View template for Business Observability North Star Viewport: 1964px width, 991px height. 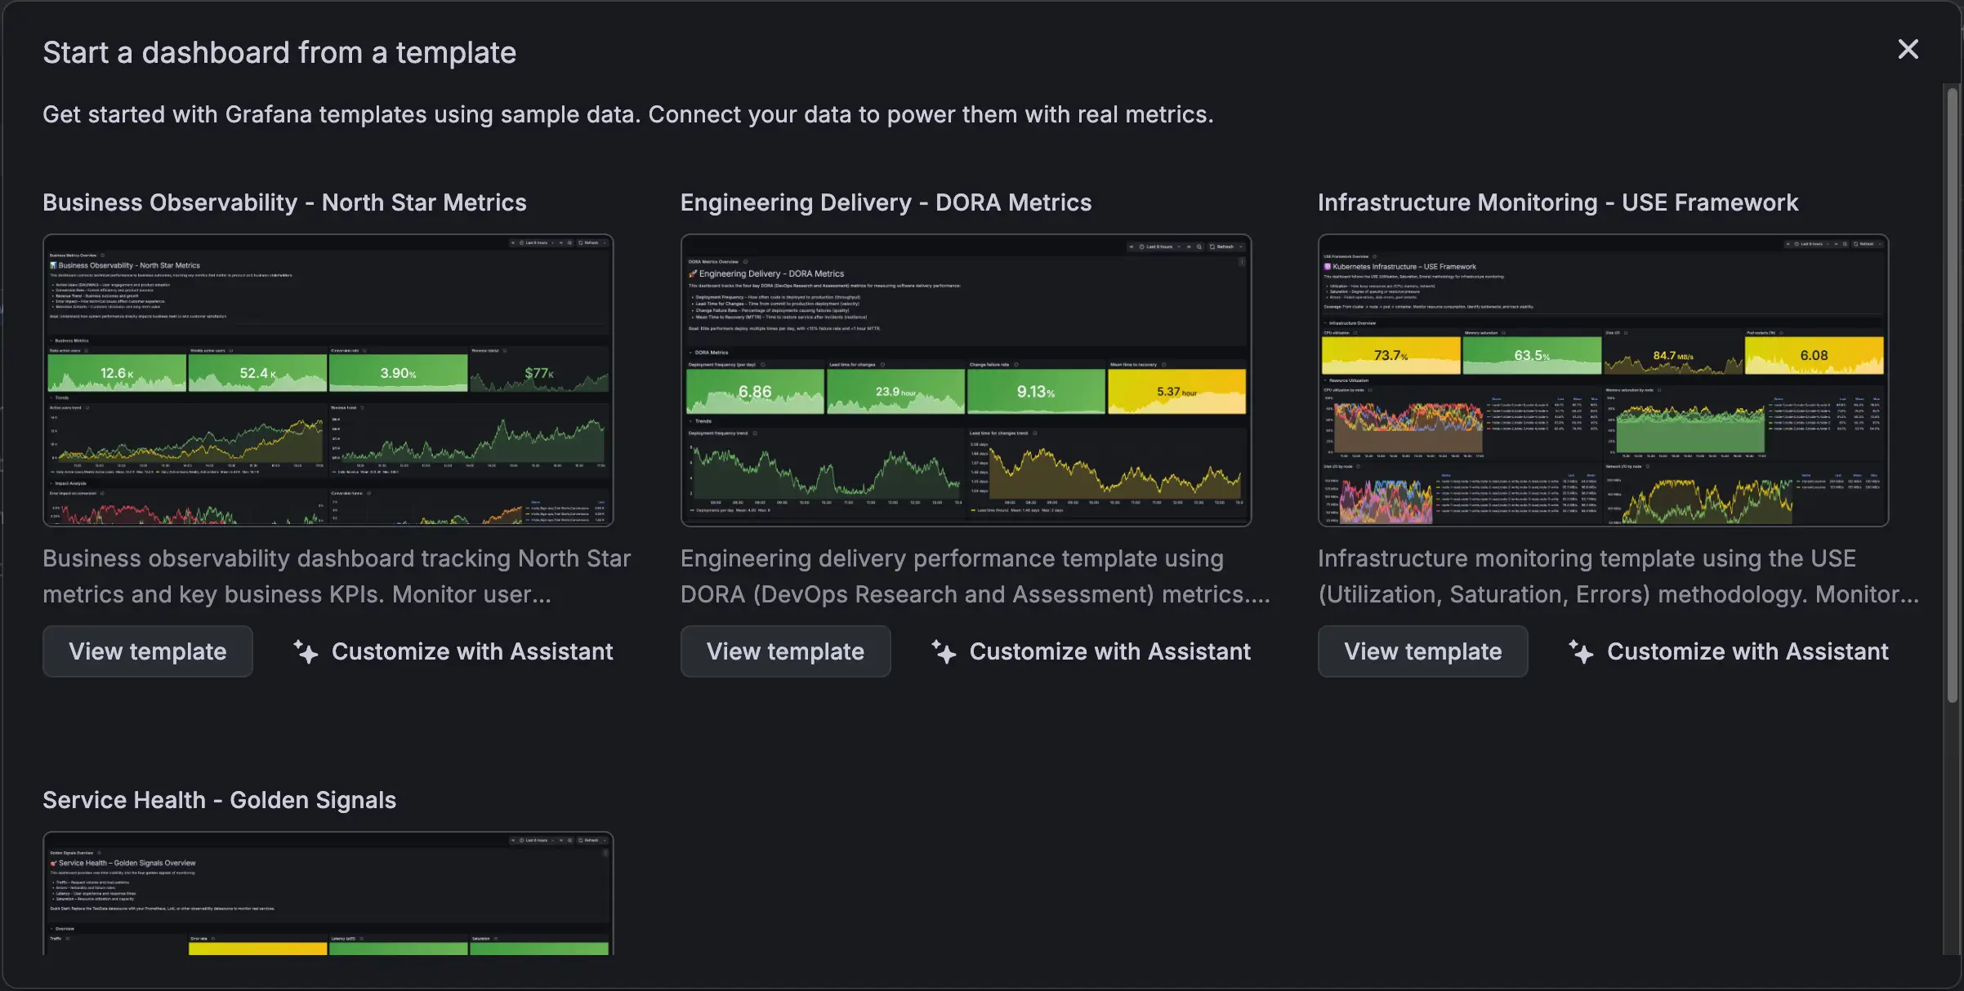click(148, 651)
